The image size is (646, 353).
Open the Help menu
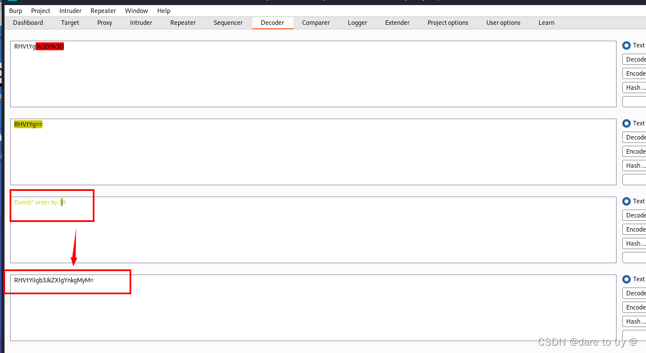point(163,10)
